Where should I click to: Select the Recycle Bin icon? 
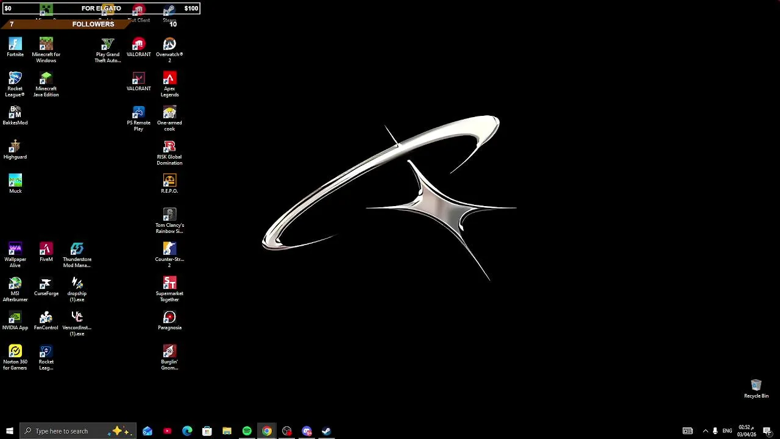click(756, 389)
